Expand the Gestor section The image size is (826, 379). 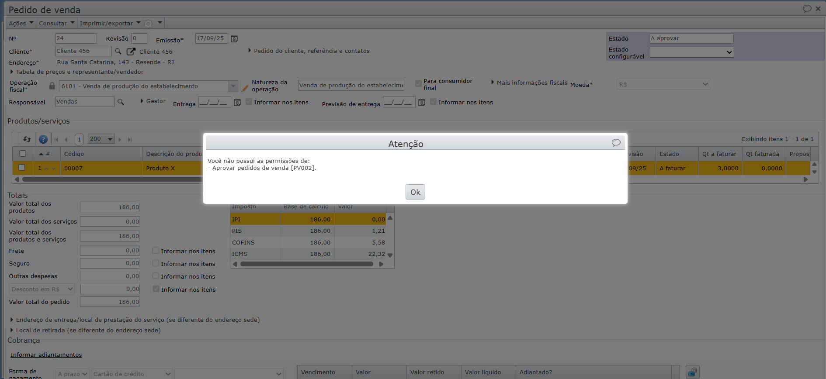click(153, 101)
